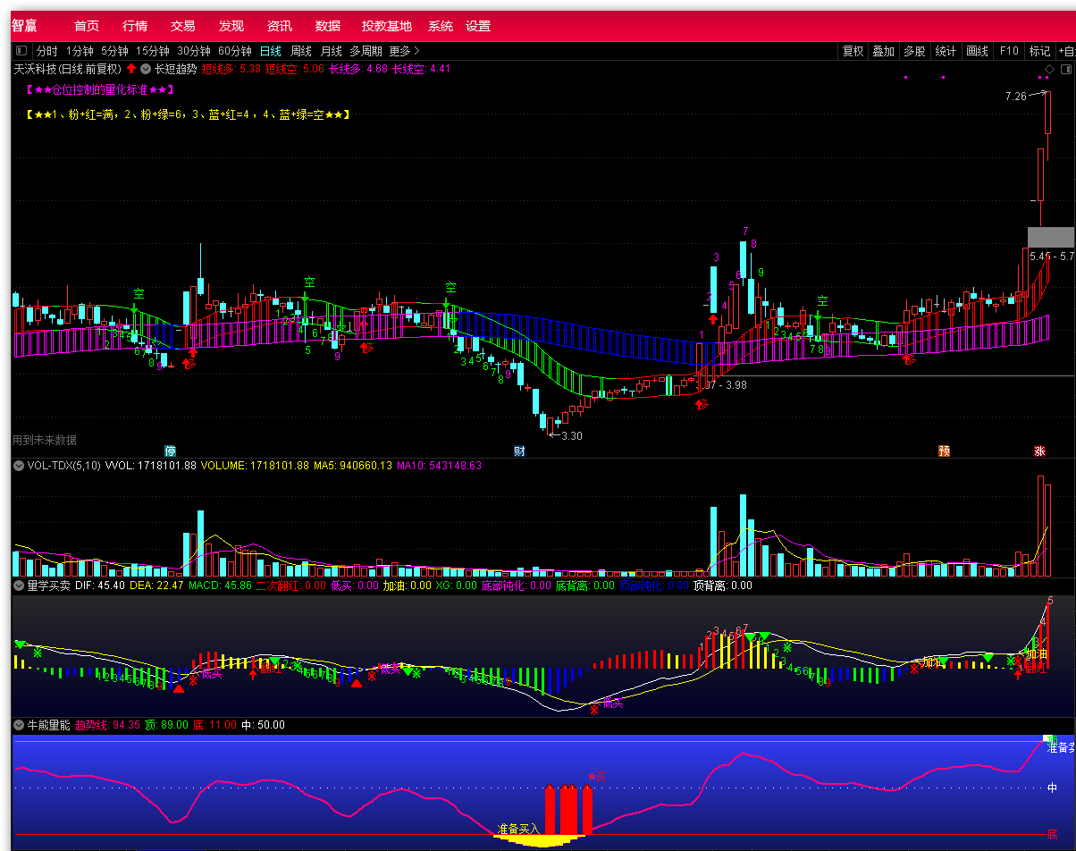Screen dimensions: 1076x851
Task: Toggle the left sidebar panel icon
Action: (21, 51)
